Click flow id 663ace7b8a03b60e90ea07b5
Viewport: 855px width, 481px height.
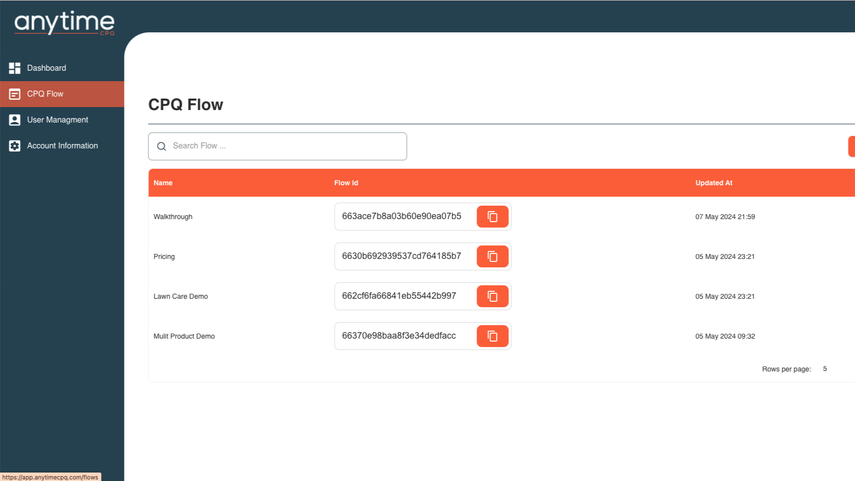tap(401, 216)
